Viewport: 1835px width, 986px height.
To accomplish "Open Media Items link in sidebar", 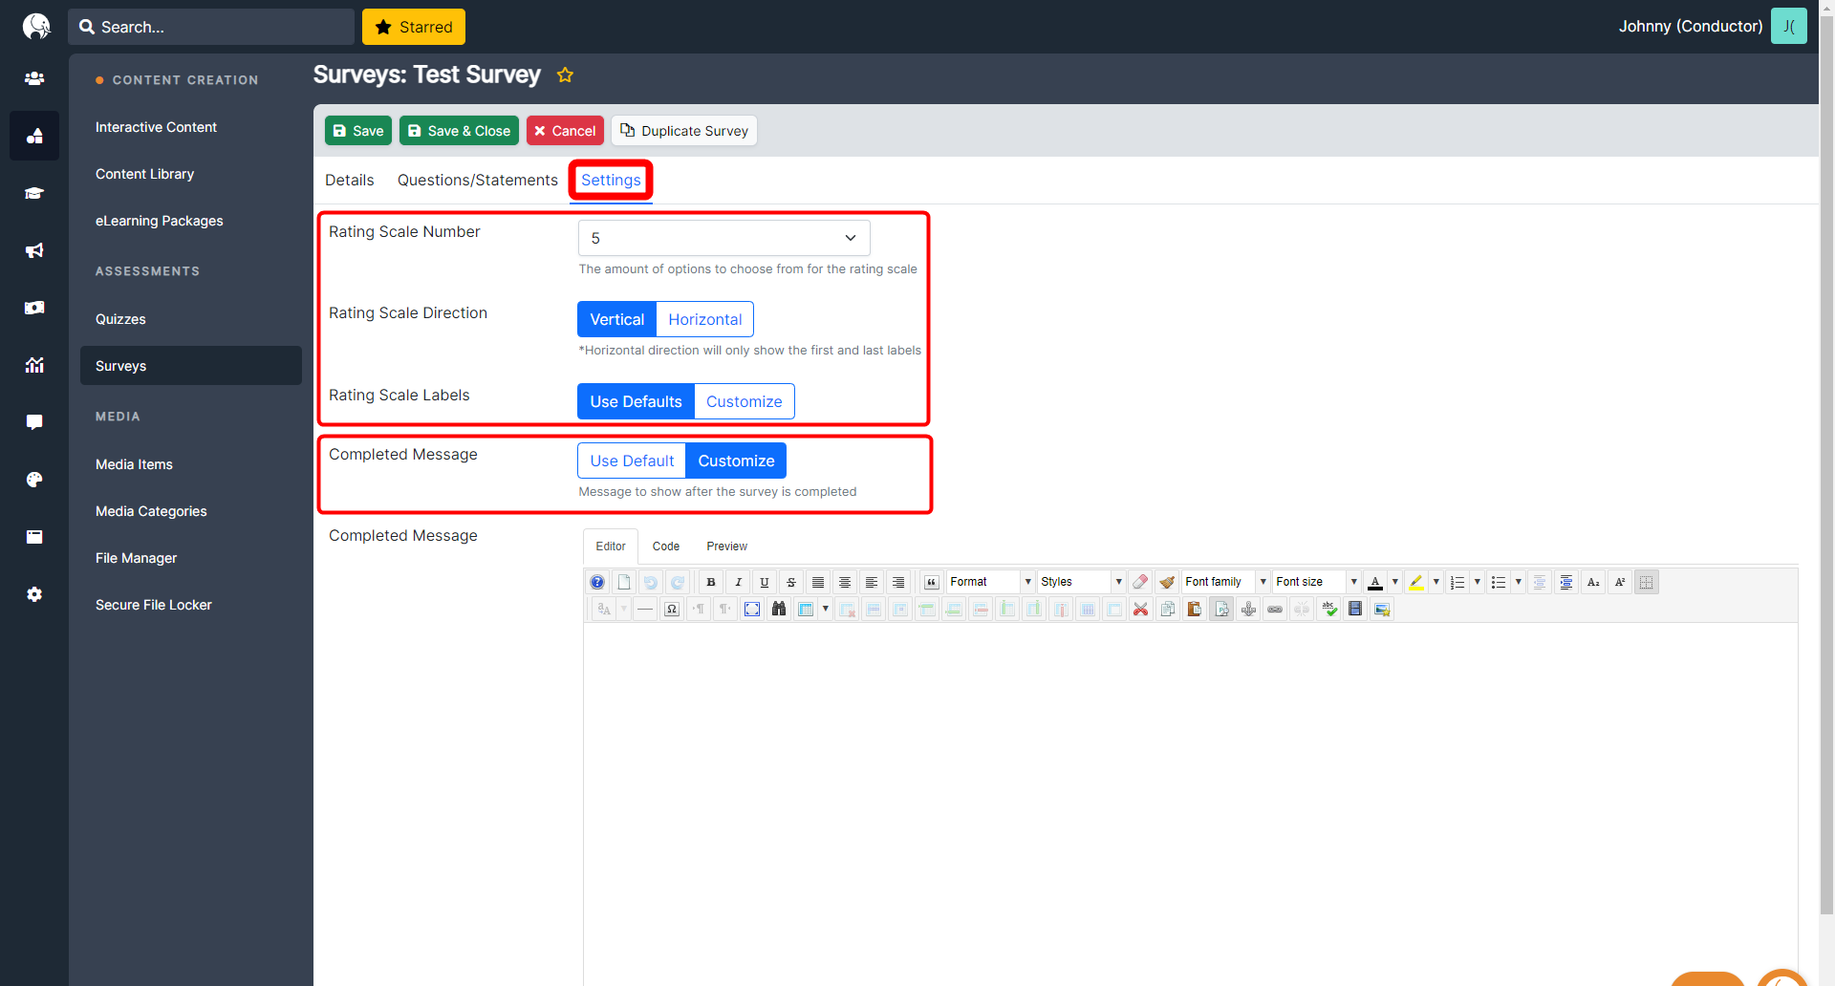I will click(x=134, y=464).
